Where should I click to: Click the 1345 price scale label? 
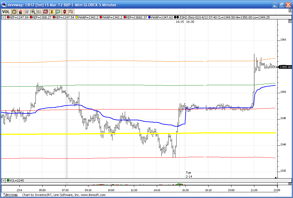pos(283,118)
